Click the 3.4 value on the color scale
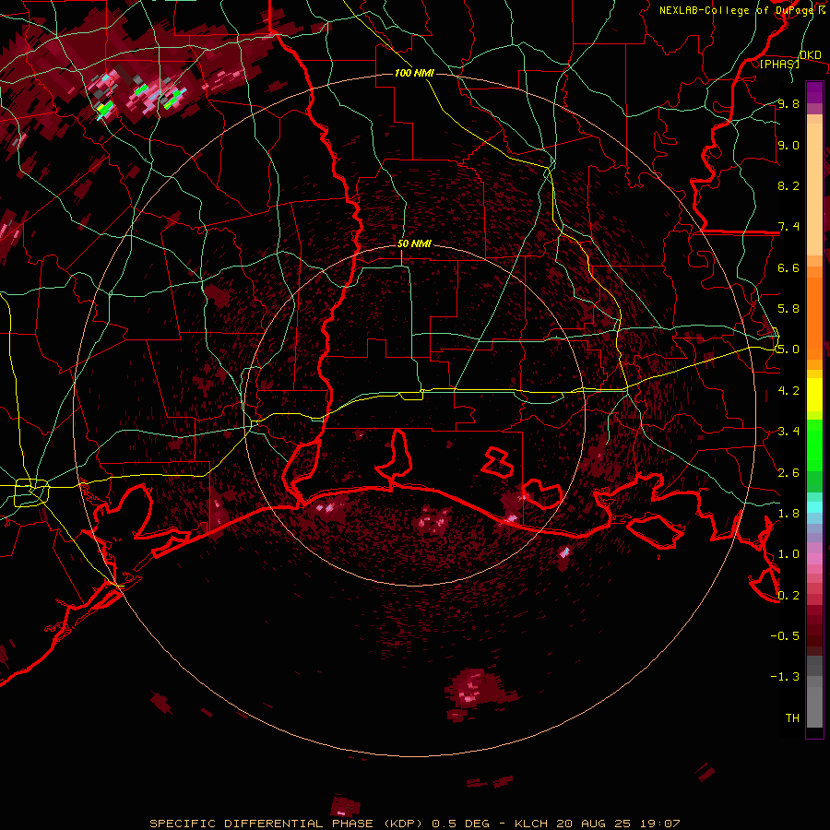The height and width of the screenshot is (830, 830). (788, 432)
